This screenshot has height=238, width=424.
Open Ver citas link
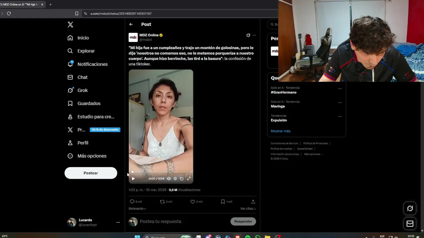[x=248, y=209]
